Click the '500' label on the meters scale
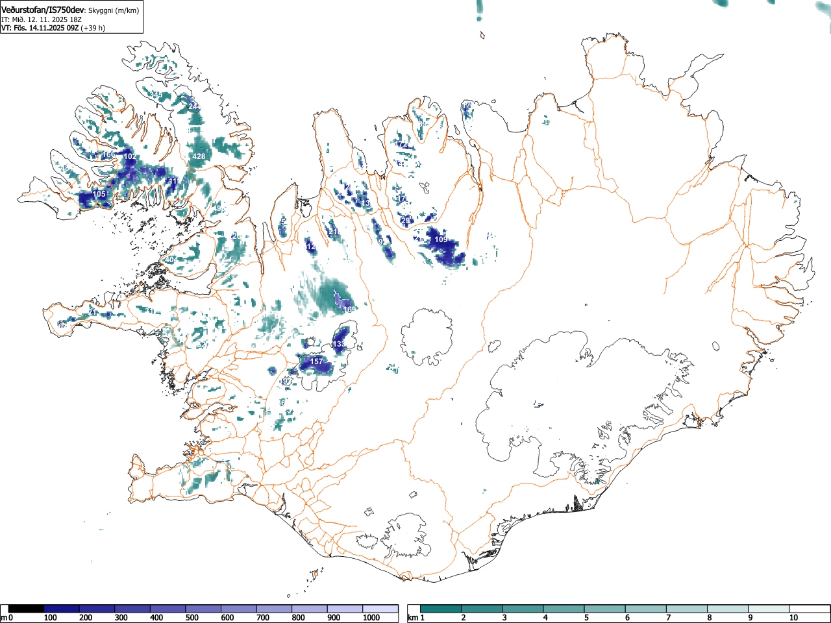831x623 pixels. [x=192, y=618]
